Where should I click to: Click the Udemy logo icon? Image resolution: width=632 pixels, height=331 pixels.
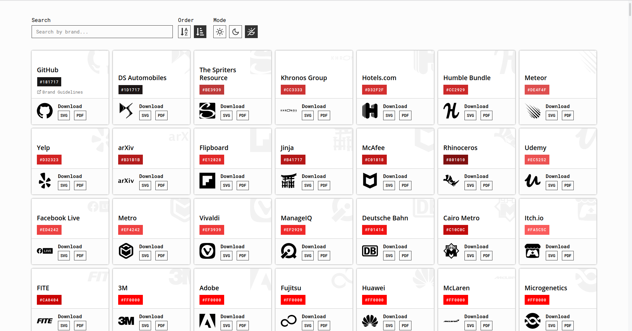click(533, 181)
